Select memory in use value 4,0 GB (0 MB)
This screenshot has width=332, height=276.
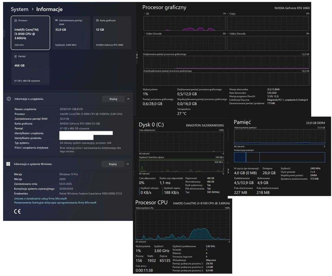245,173
